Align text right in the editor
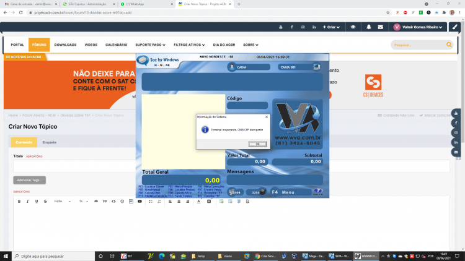Viewport: 465px width, 261px height. tap(188, 201)
